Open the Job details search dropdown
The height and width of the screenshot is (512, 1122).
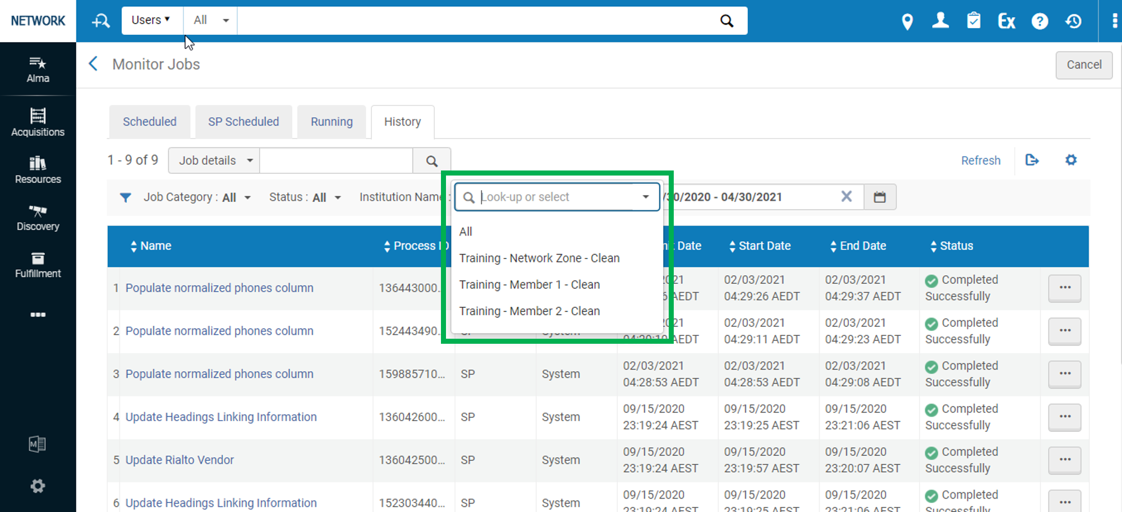(214, 161)
